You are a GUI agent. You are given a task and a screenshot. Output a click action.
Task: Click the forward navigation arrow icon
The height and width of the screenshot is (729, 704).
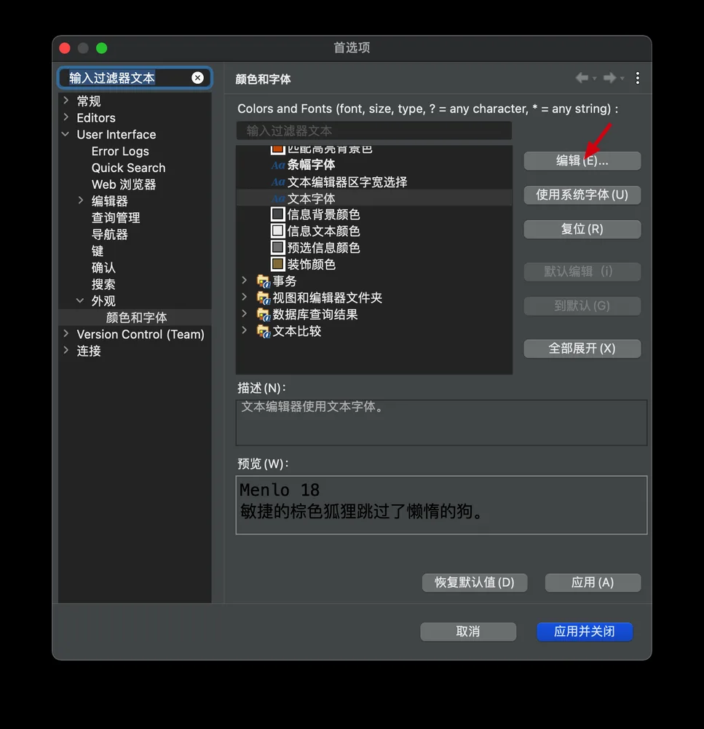[610, 78]
